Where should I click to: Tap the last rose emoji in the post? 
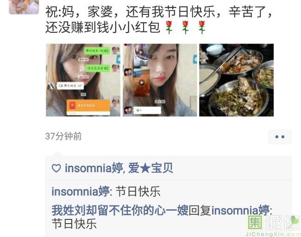pyautogui.click(x=202, y=27)
